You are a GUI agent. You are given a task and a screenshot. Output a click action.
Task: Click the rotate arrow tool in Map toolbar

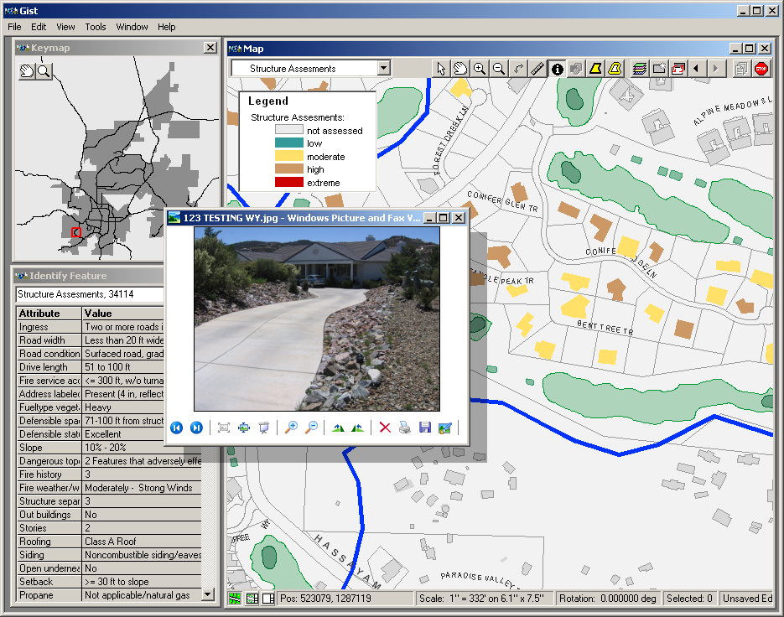coord(518,69)
